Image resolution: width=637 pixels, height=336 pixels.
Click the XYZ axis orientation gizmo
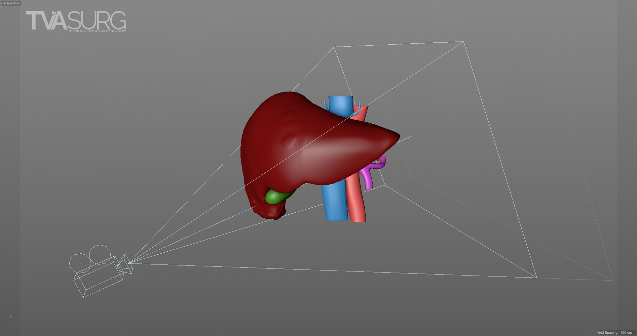coord(12,321)
